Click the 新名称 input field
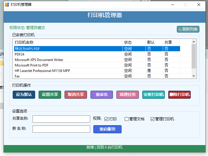This screenshot has height=156, width=208. [61, 129]
